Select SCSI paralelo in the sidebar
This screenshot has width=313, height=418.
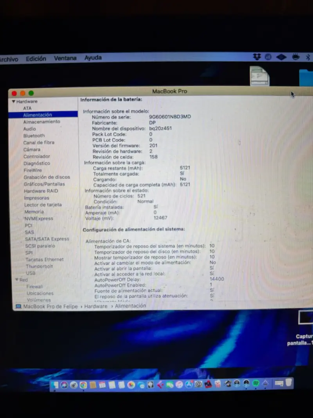coord(40,246)
